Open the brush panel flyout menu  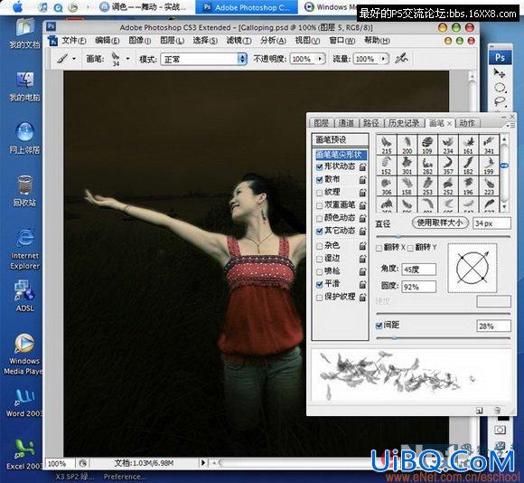(x=510, y=125)
